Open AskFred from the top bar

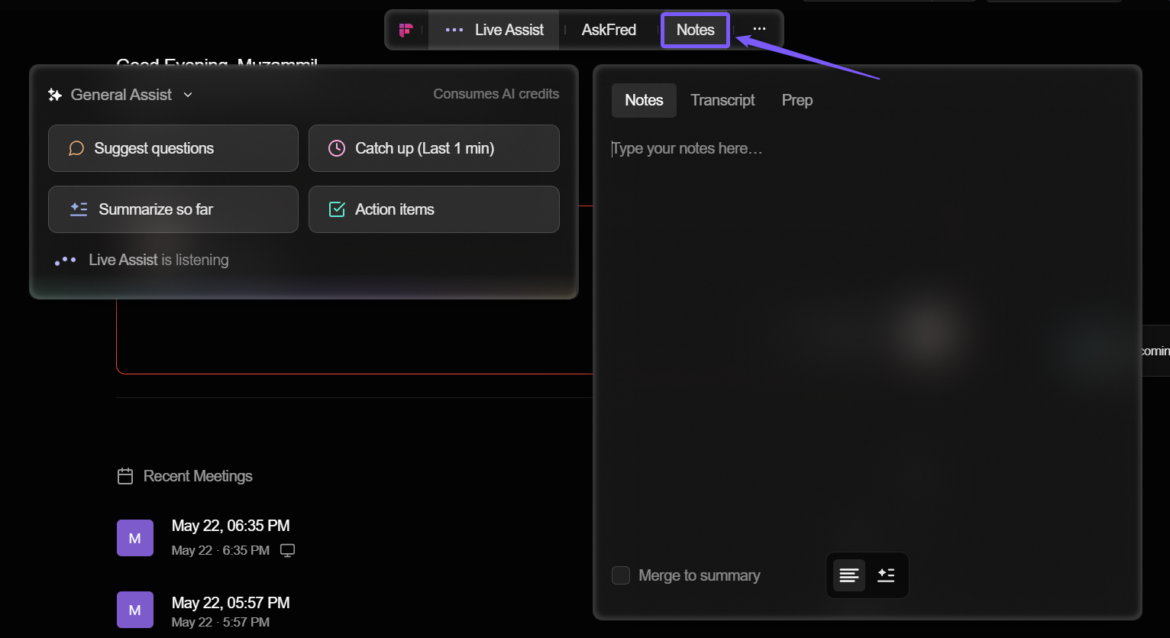pyautogui.click(x=609, y=30)
